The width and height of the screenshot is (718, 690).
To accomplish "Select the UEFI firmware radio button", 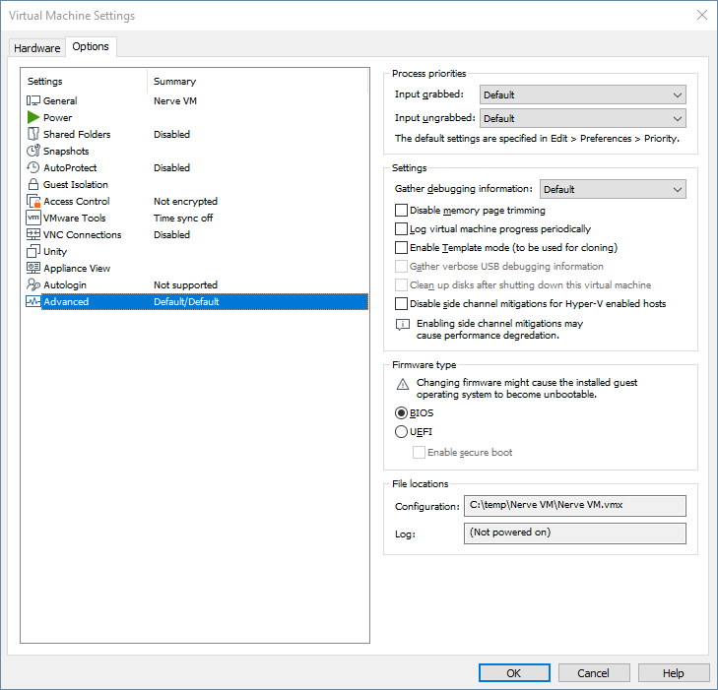I will pos(401,431).
